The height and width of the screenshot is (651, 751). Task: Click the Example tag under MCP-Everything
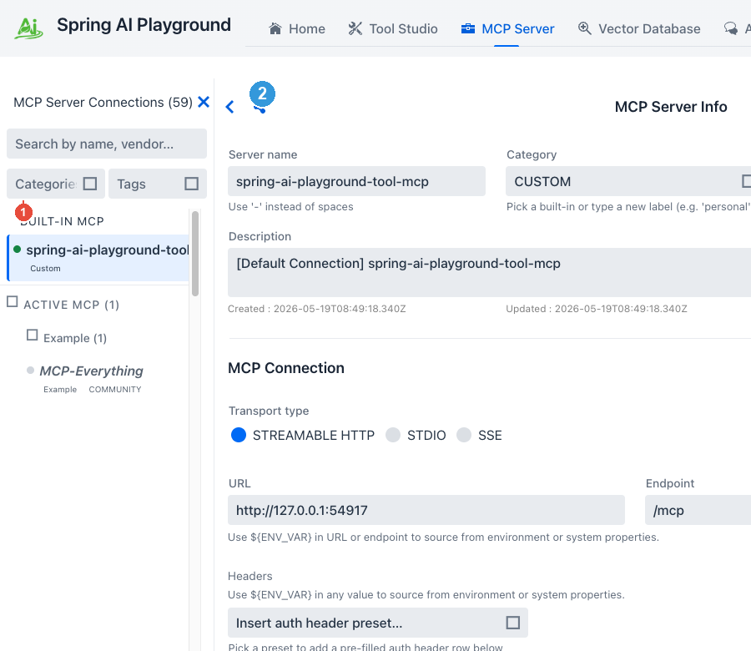click(x=60, y=390)
